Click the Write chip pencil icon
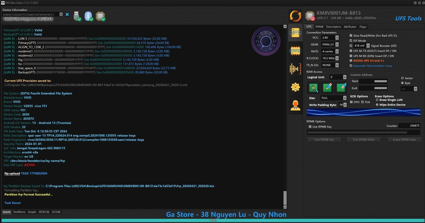 pos(327,88)
